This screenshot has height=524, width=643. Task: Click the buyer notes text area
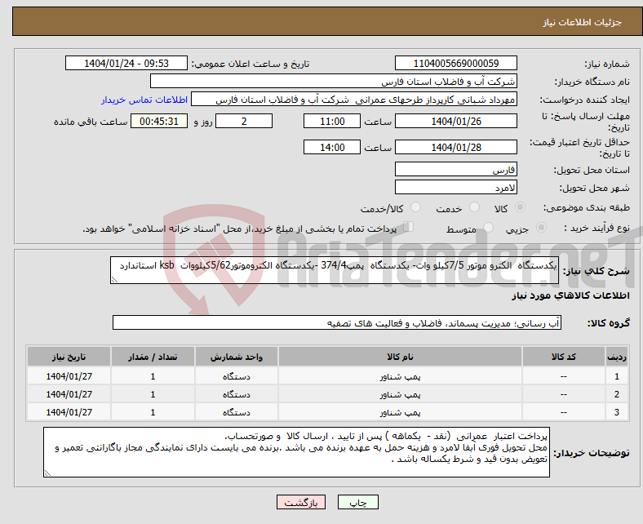(x=296, y=452)
